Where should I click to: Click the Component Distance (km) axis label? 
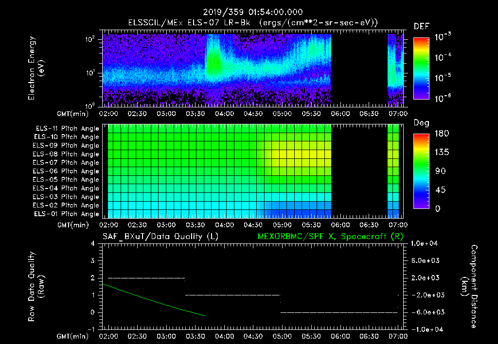[469, 287]
